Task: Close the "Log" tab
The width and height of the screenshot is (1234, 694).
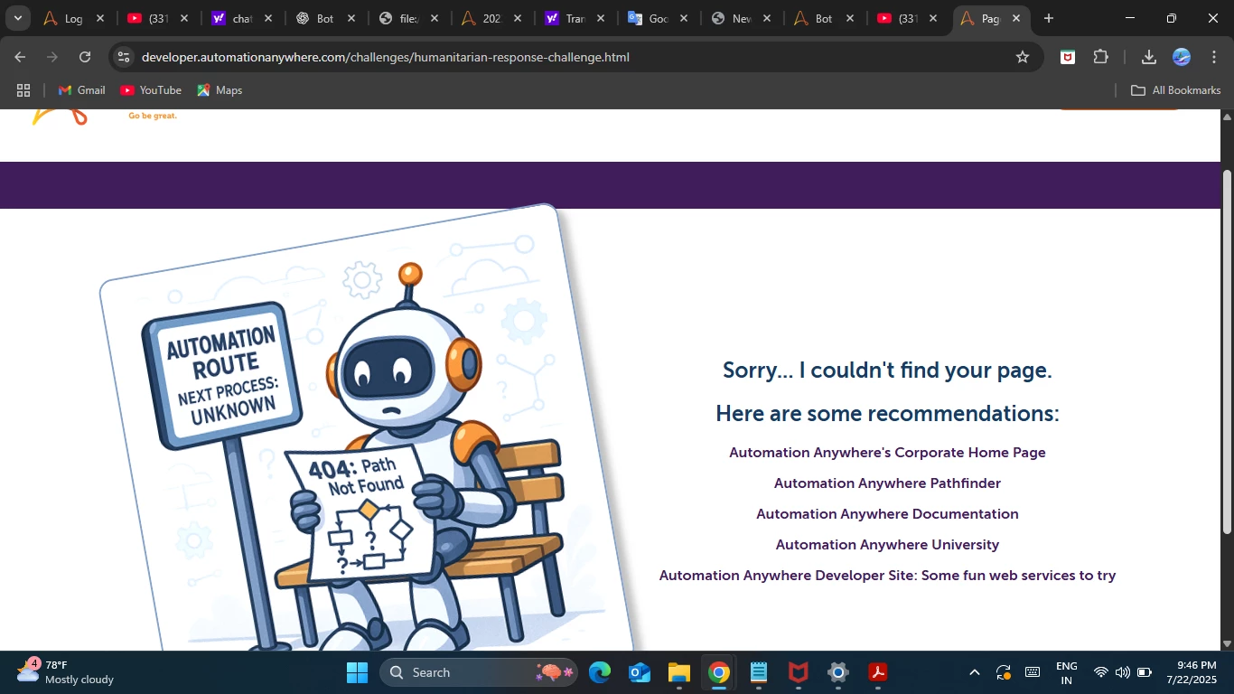Action: tap(100, 18)
